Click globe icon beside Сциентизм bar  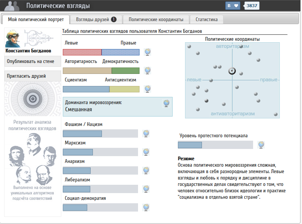[147, 89]
